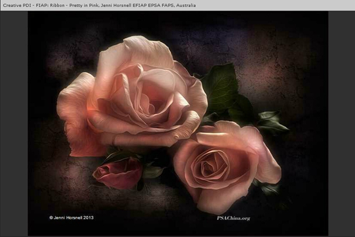355x237 pixels.
Task: Click the 'Creative PDI - FIAP: Ribbon' caption text
Action: point(30,5)
